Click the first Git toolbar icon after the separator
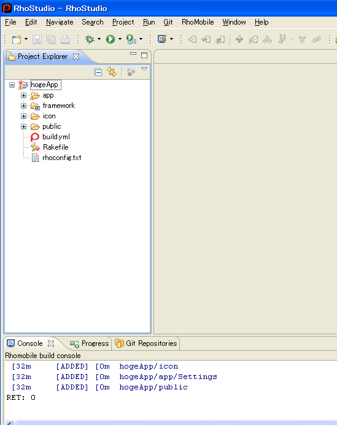Viewport: 337px width, 425px height. (x=192, y=40)
